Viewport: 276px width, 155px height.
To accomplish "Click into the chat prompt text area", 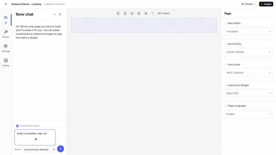I will [x=35, y=137].
